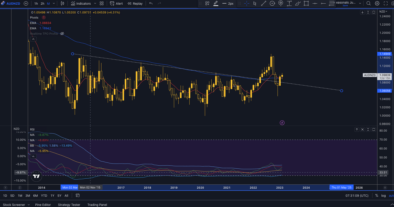Open the Stock Screener dropdown
Screen dimensions: 394x207
tap(29, 205)
